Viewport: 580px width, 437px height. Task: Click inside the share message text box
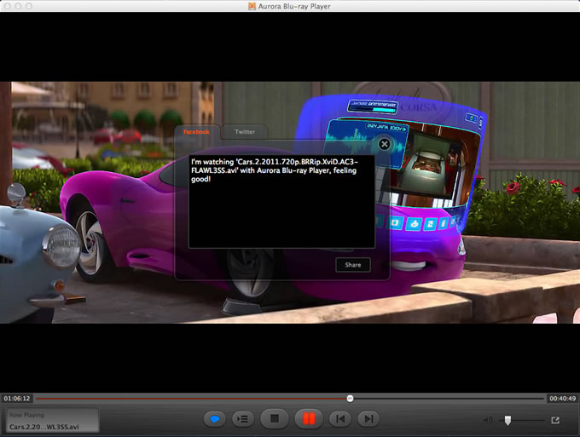(x=281, y=202)
